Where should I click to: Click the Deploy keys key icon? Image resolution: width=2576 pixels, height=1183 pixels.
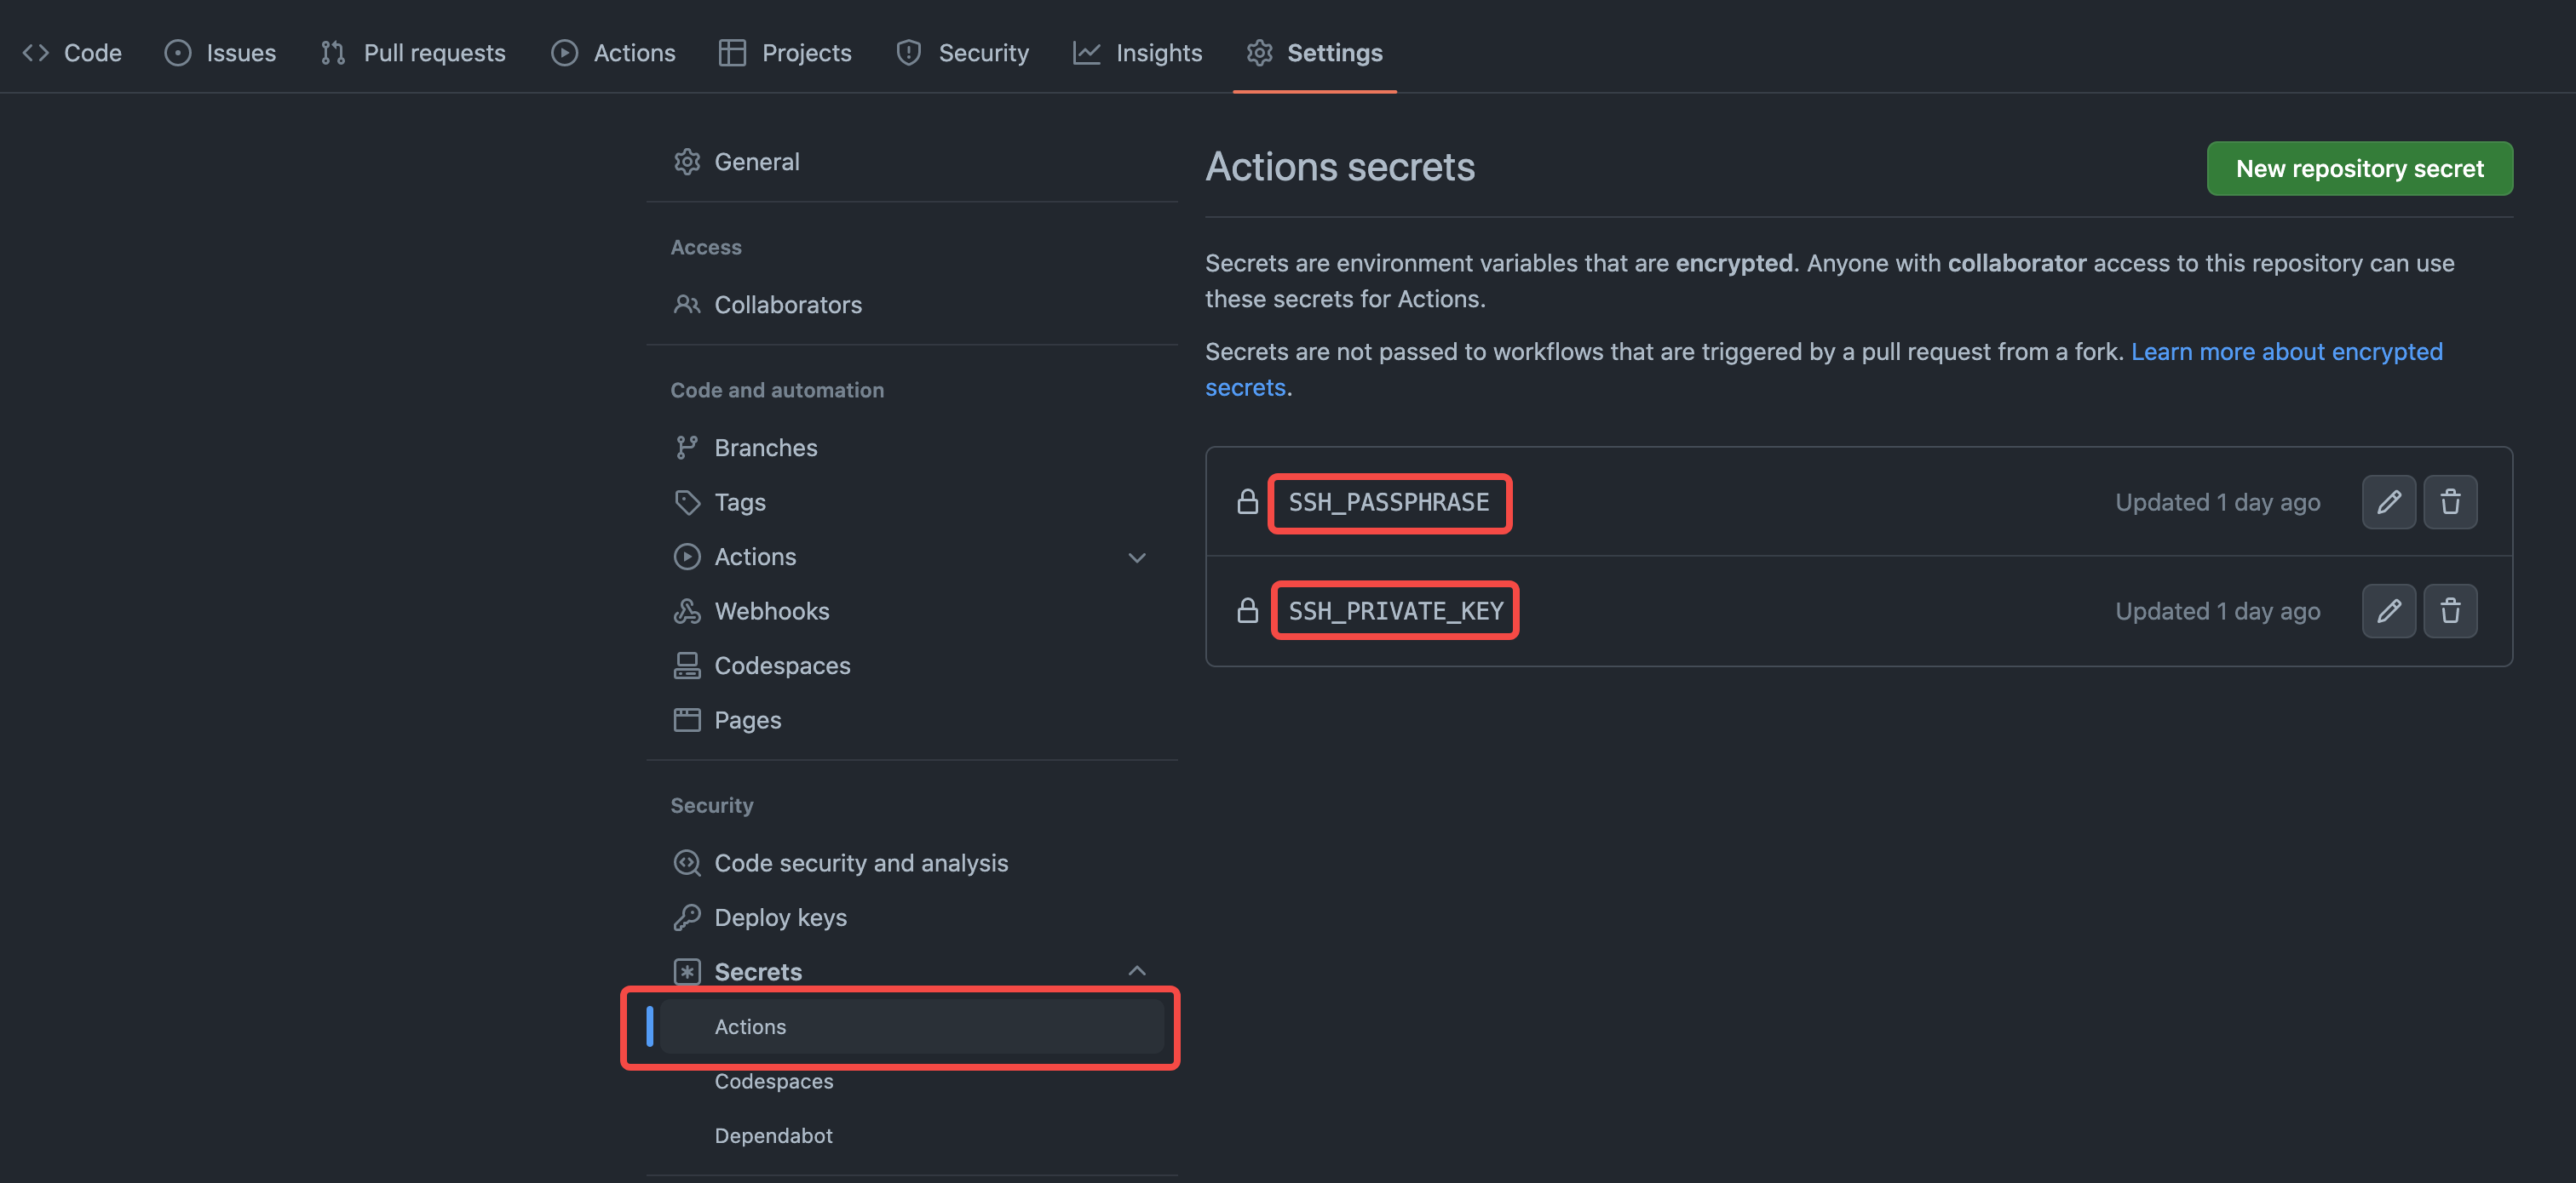coord(688,917)
